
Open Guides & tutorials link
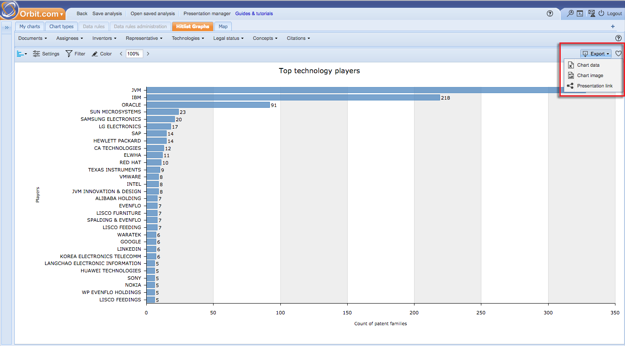pos(254,13)
